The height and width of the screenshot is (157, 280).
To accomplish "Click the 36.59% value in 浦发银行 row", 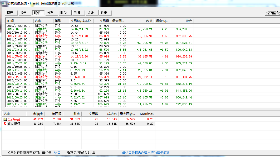I will pos(130,124).
